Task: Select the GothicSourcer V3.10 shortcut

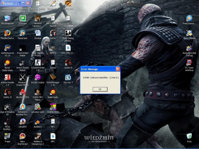Action: (x=8, y=48)
